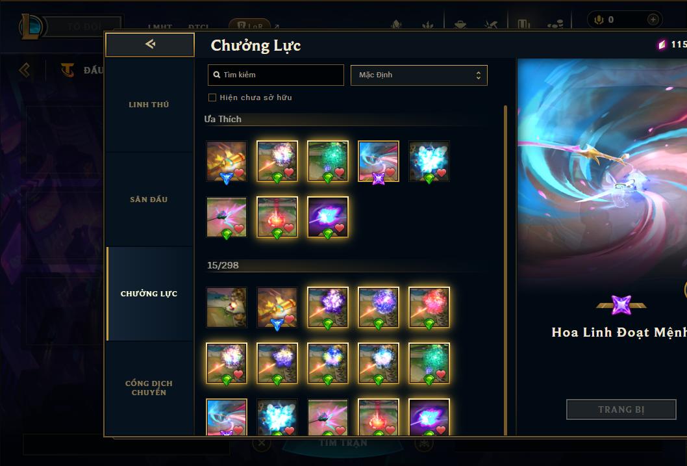The width and height of the screenshot is (687, 466).
Task: Switch to the Sân Đấu tab
Action: pyautogui.click(x=149, y=200)
